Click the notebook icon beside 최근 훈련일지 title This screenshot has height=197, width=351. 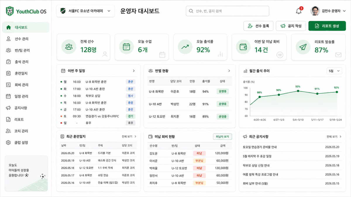point(62,136)
